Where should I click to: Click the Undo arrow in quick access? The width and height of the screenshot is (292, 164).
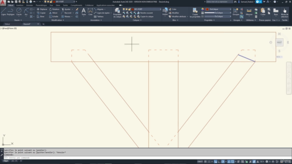[35, 2]
